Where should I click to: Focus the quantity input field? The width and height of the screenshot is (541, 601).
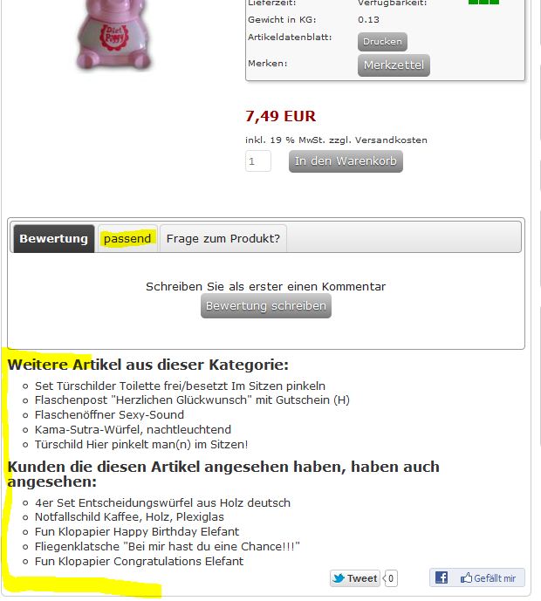pos(258,161)
